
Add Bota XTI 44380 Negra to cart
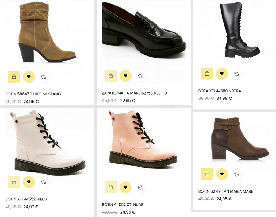(x=207, y=73)
